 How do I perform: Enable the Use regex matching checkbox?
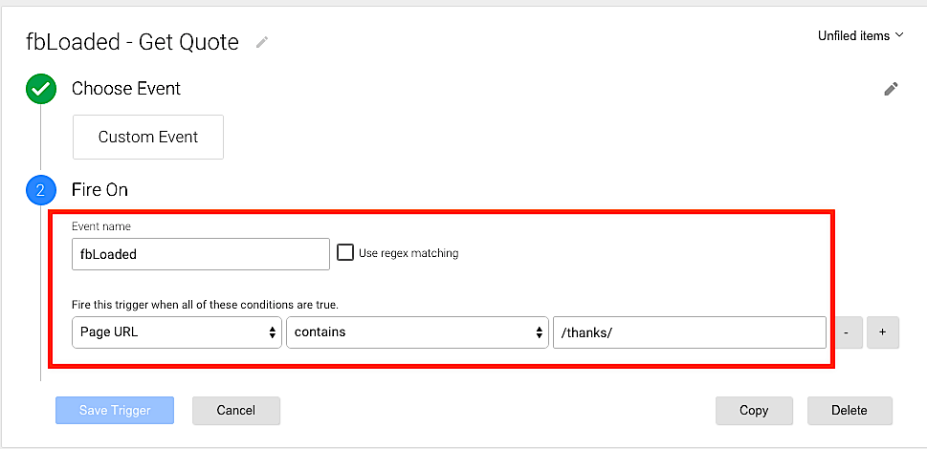click(345, 254)
